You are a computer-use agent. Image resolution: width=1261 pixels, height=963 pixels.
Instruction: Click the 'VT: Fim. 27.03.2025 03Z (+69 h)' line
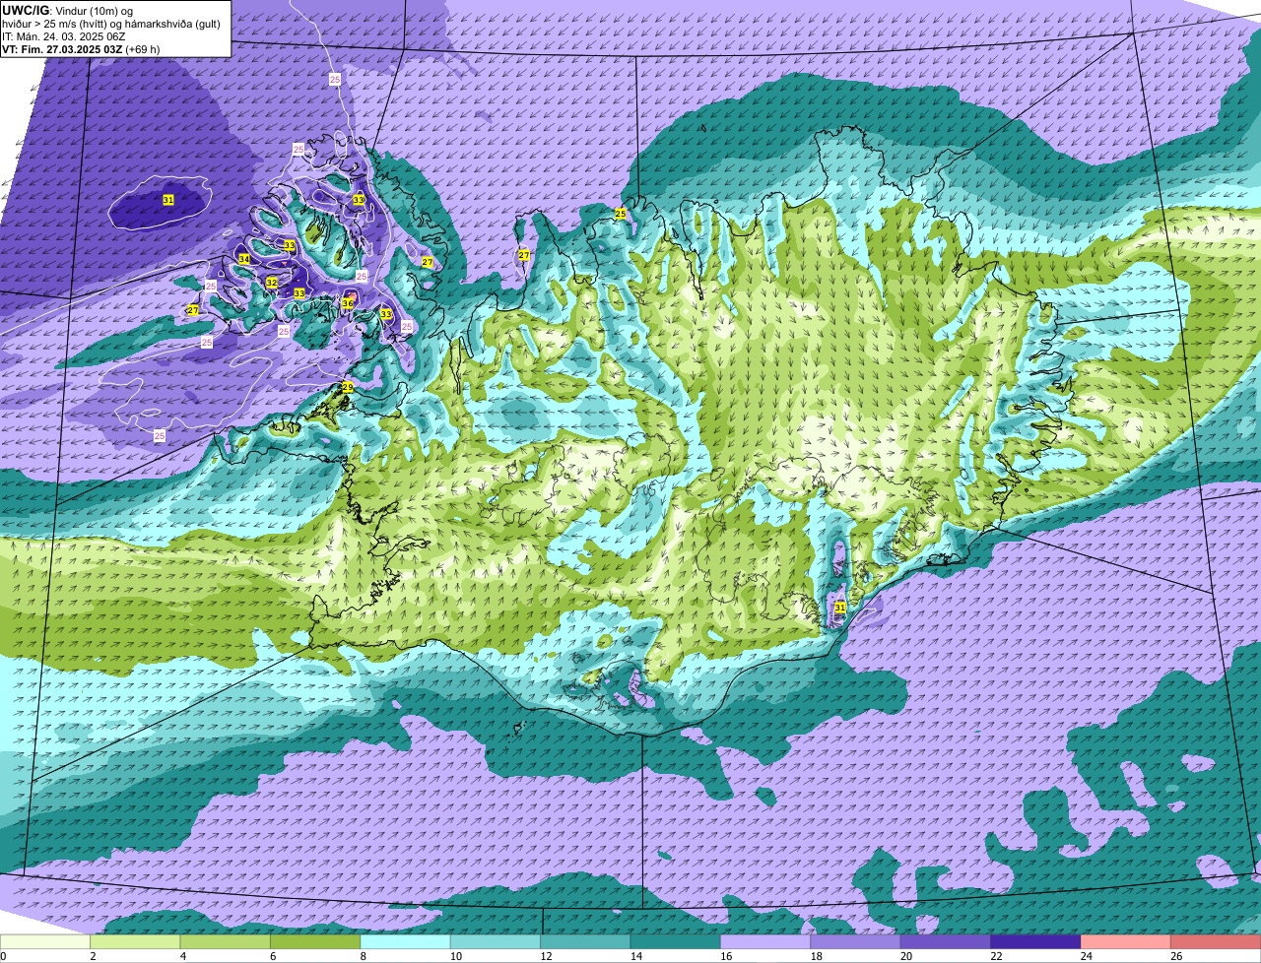[x=82, y=48]
